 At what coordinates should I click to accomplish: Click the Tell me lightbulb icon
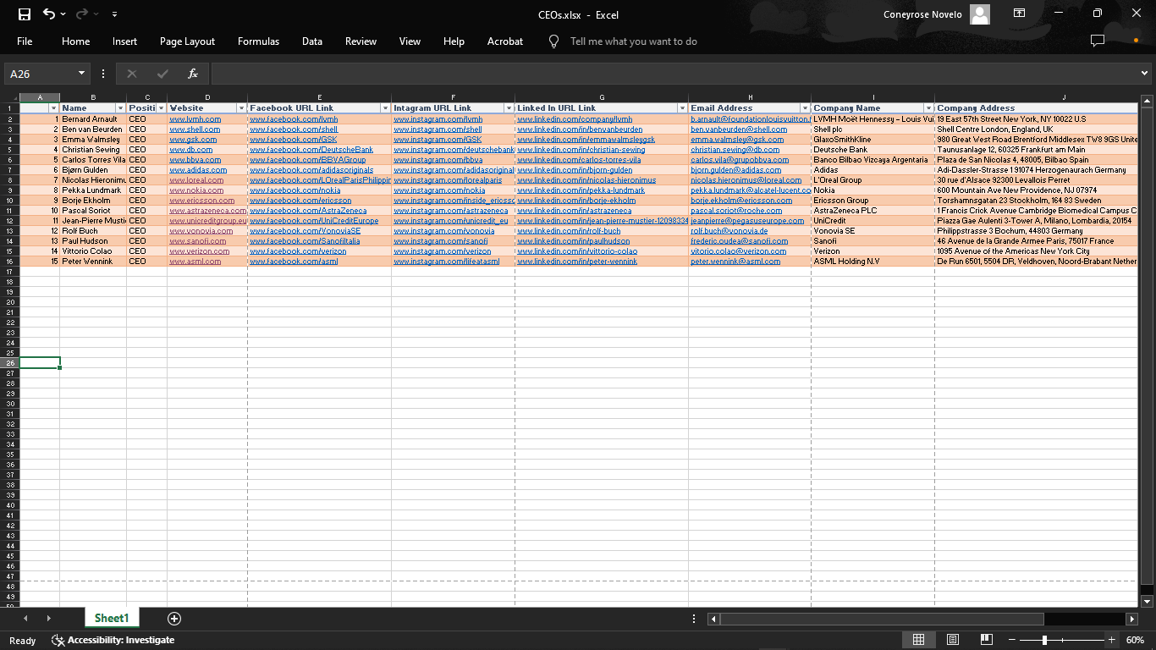pos(554,41)
